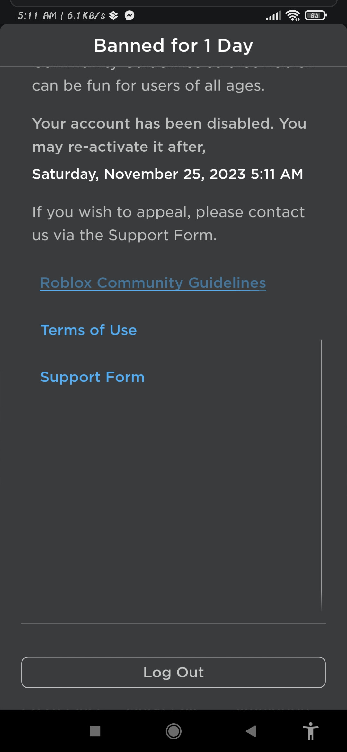Tap the Banned for 1 Day title

(173, 45)
